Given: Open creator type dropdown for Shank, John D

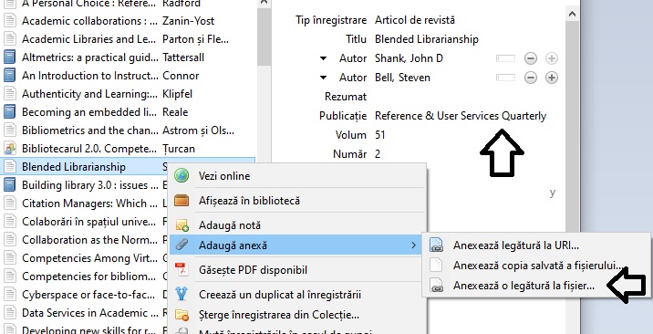Looking at the screenshot, I should point(323,58).
